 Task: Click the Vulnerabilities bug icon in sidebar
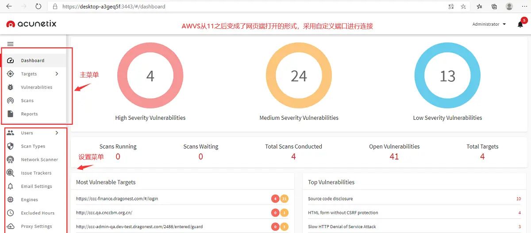pos(11,87)
